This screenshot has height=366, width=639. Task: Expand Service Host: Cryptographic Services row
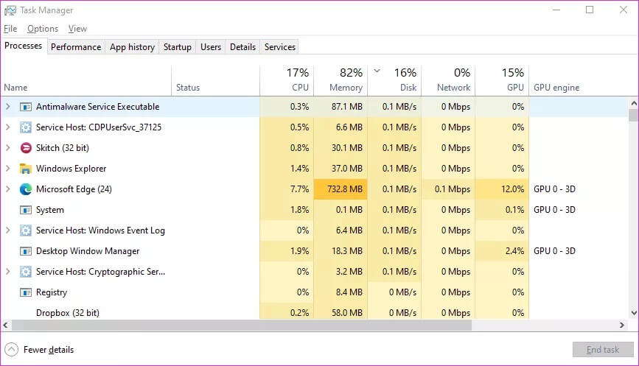click(8, 272)
